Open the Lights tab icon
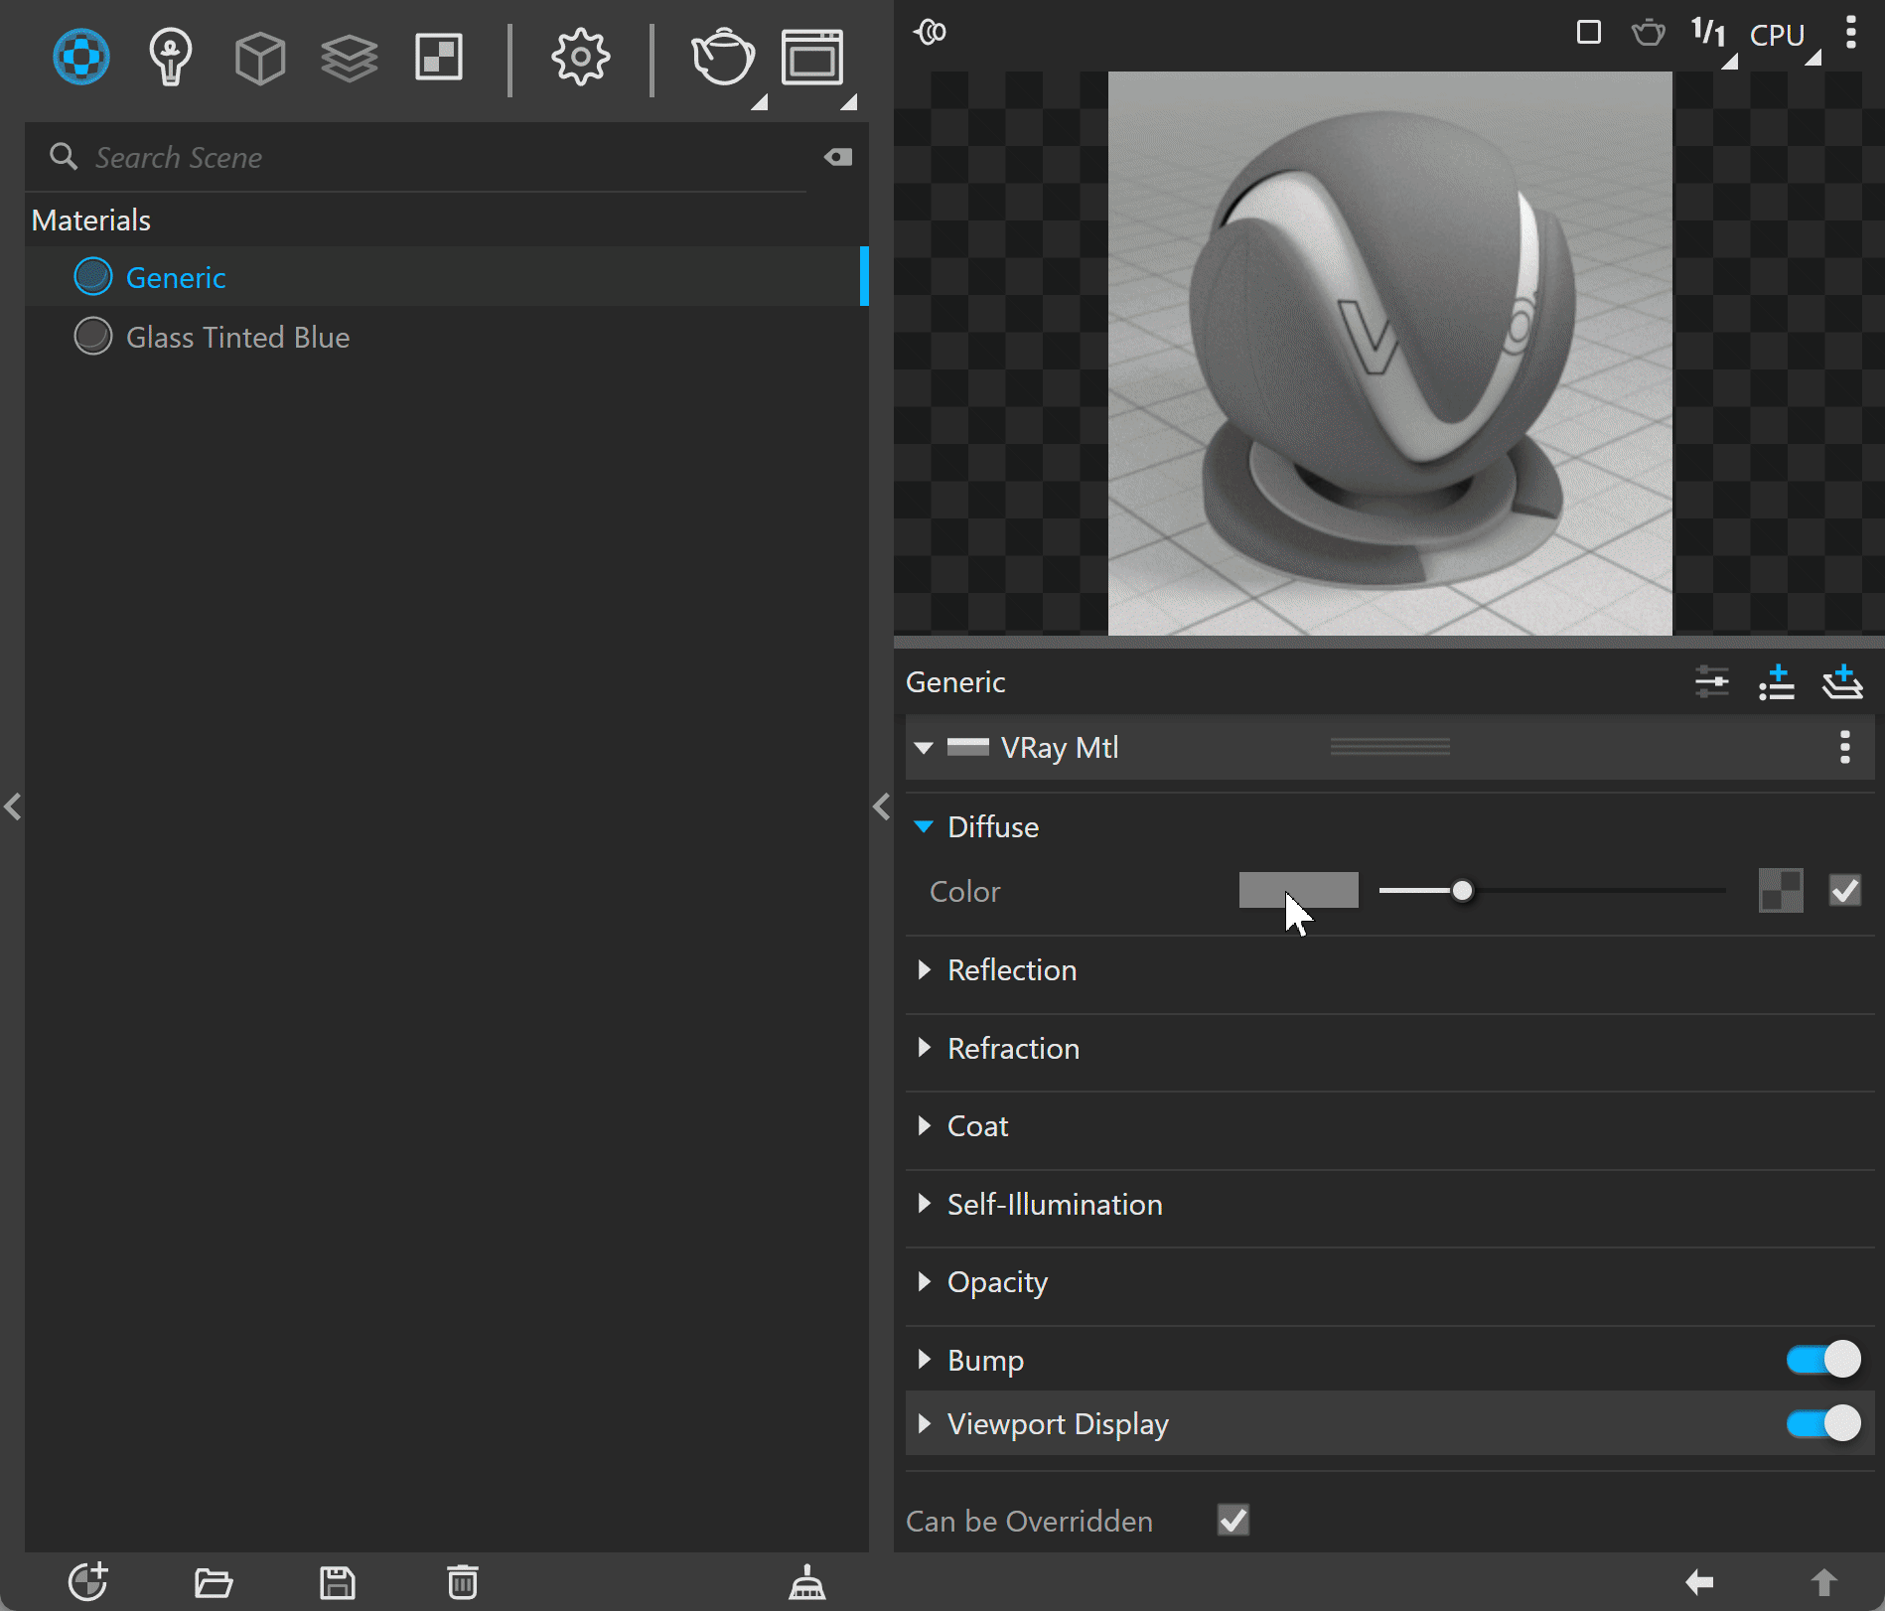Screen dimensions: 1885x1611 [170, 57]
